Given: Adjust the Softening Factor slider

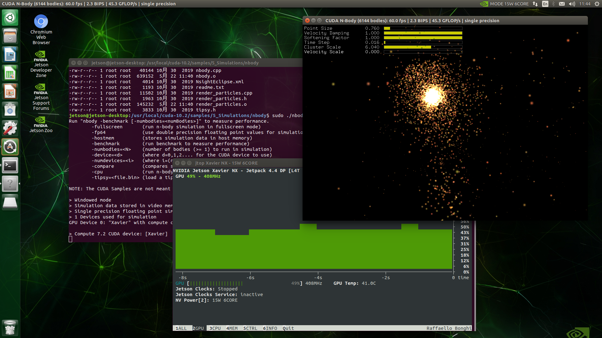Looking at the screenshot, I should (423, 38).
